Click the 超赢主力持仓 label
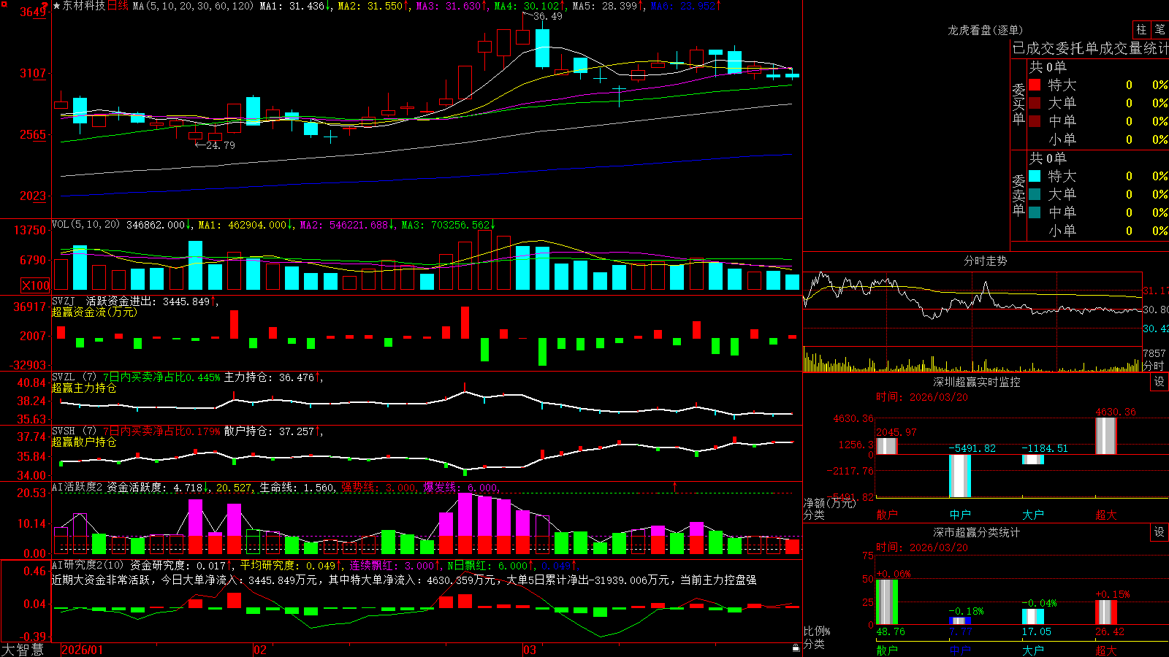Viewport: 1169px width, 657px height. tap(84, 388)
